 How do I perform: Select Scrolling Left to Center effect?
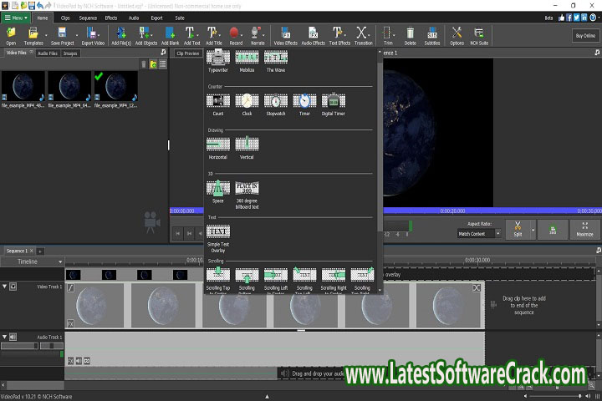coord(276,281)
